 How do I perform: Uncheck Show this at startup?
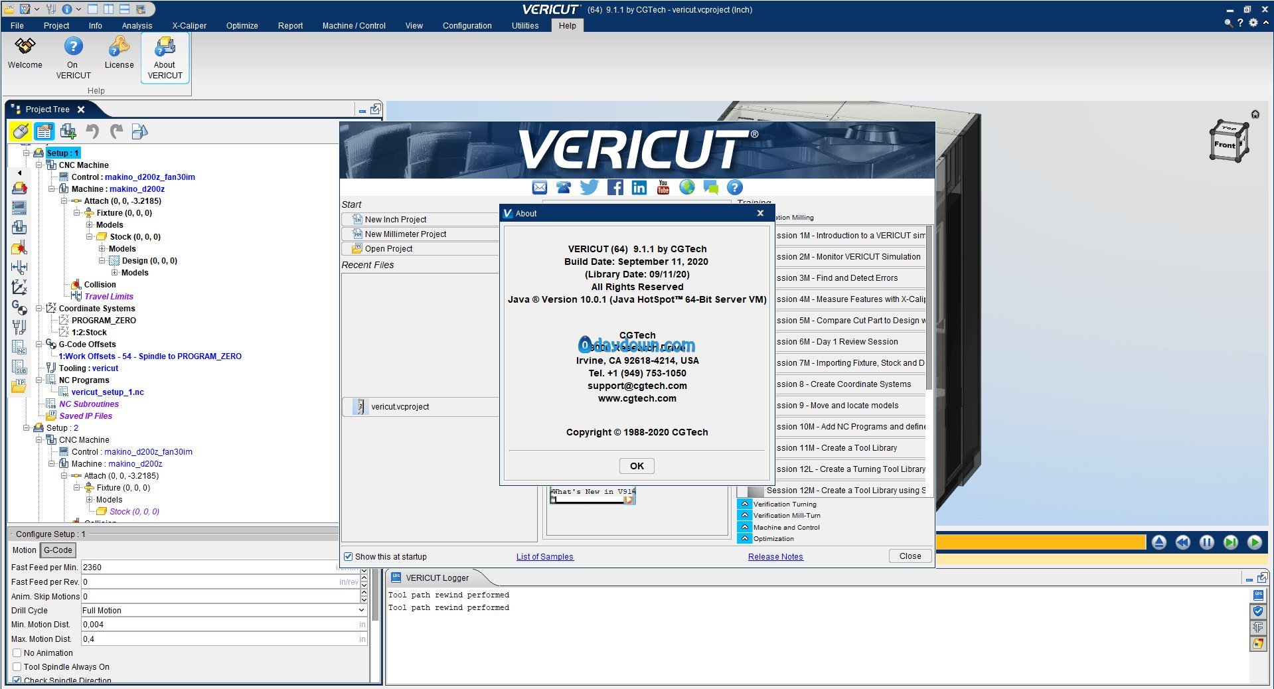click(x=348, y=556)
